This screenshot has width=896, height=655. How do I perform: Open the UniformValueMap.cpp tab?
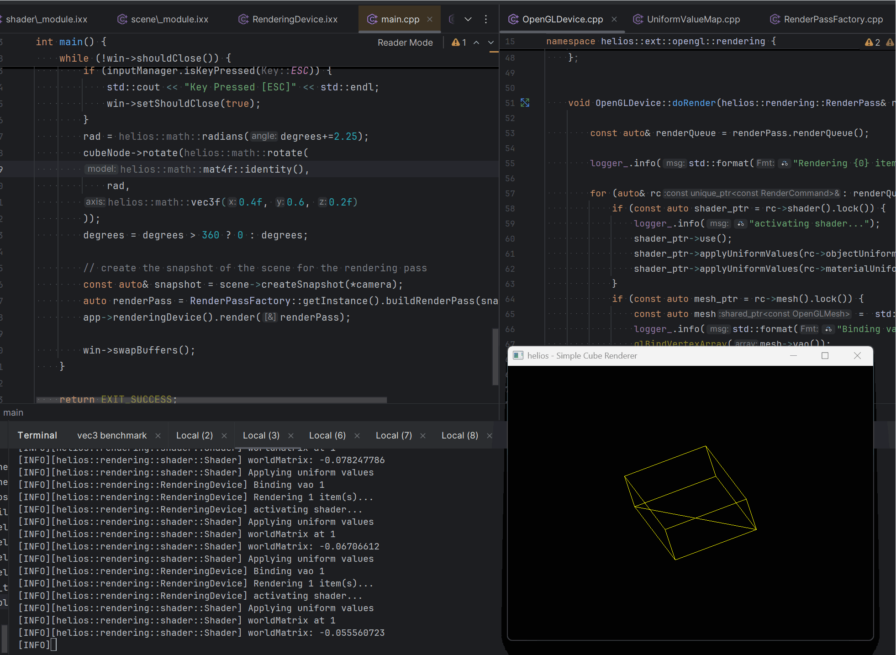[693, 19]
